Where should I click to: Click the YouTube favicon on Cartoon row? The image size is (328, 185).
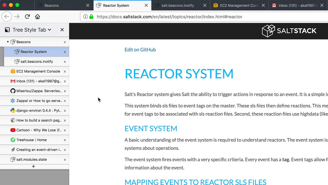pyautogui.click(x=13, y=130)
